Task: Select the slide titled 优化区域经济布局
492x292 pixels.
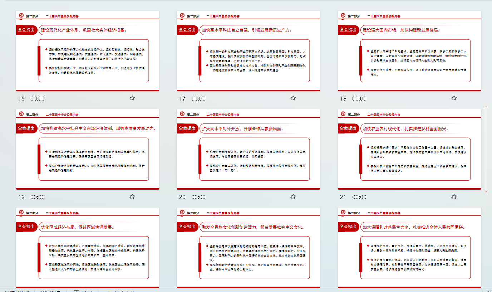Action: [x=88, y=248]
